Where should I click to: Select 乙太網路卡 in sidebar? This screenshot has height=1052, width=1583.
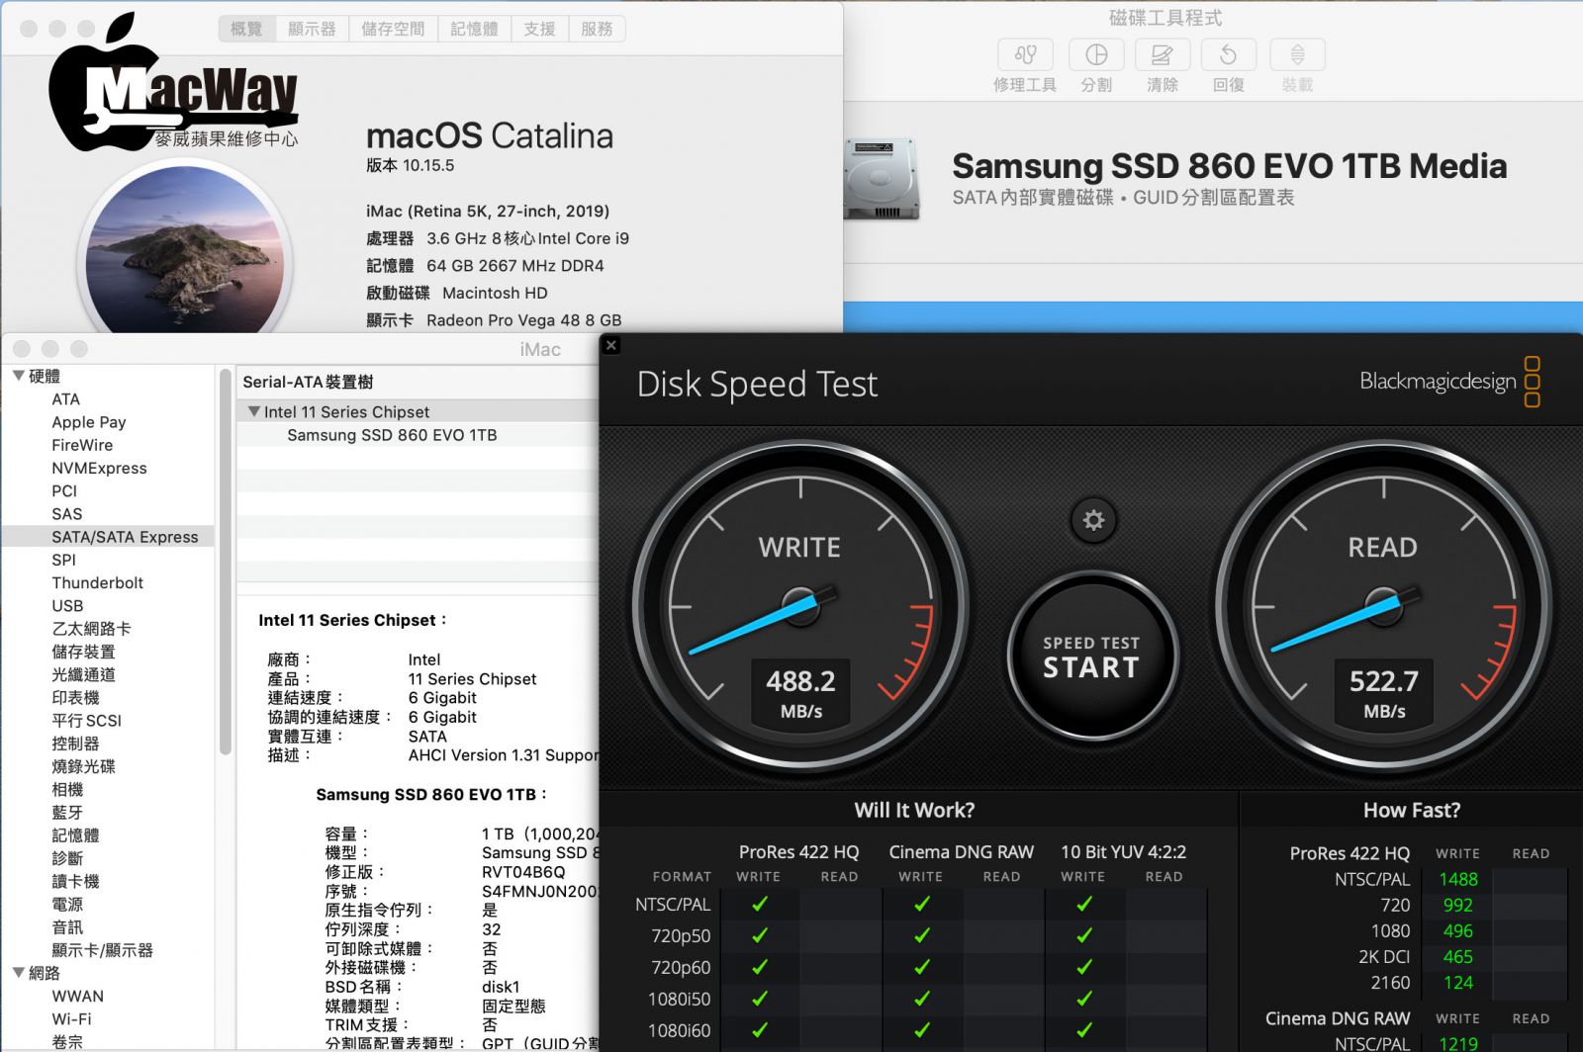click(x=91, y=629)
